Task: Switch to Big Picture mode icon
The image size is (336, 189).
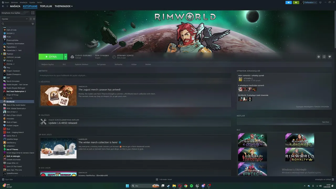Action: (x=320, y=2)
